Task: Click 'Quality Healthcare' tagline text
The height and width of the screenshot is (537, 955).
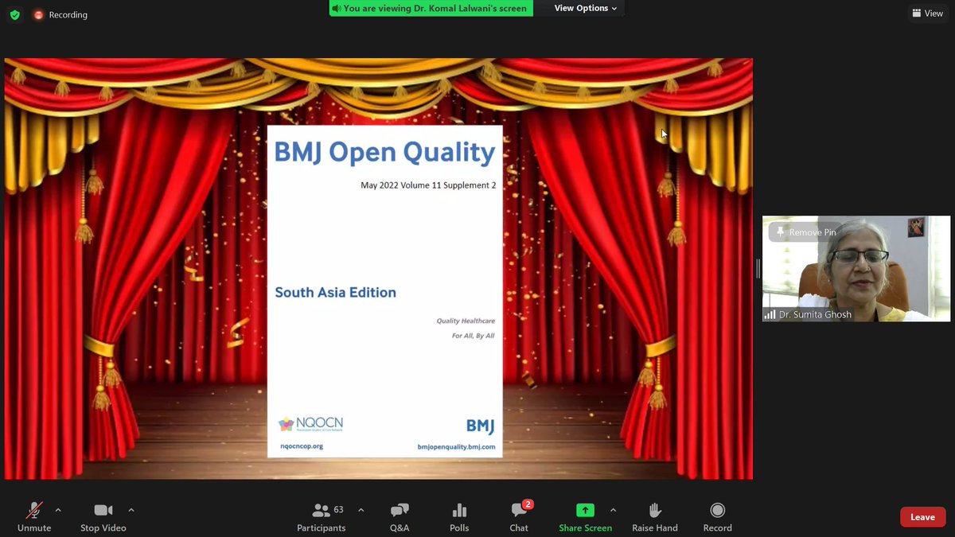Action: (466, 321)
